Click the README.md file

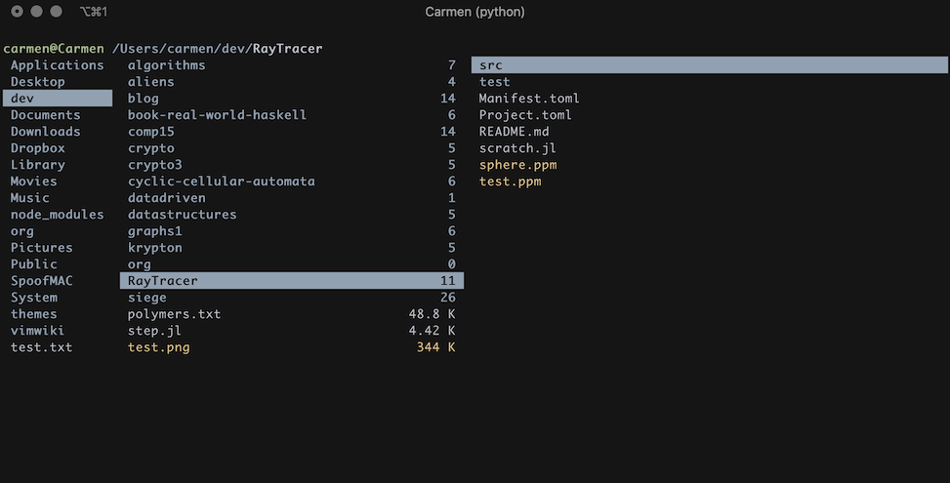click(x=514, y=132)
